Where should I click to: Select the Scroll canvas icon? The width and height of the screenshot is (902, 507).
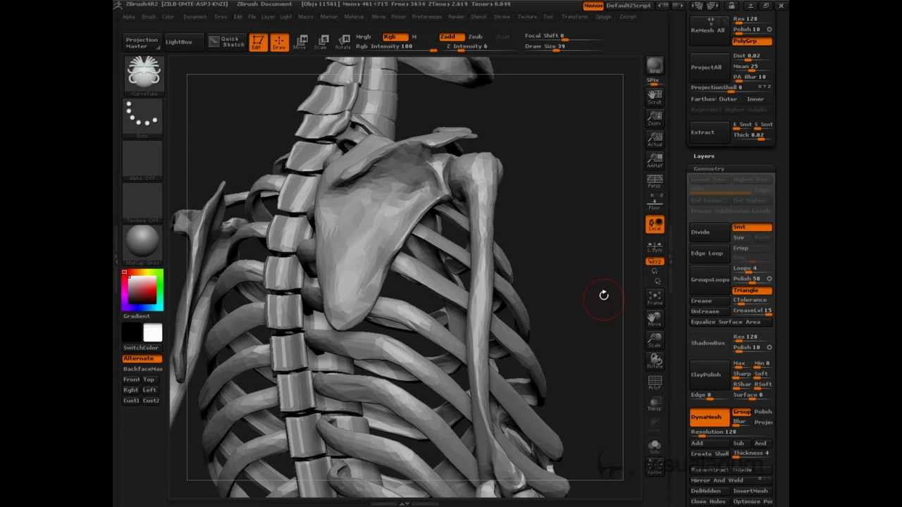tap(655, 97)
